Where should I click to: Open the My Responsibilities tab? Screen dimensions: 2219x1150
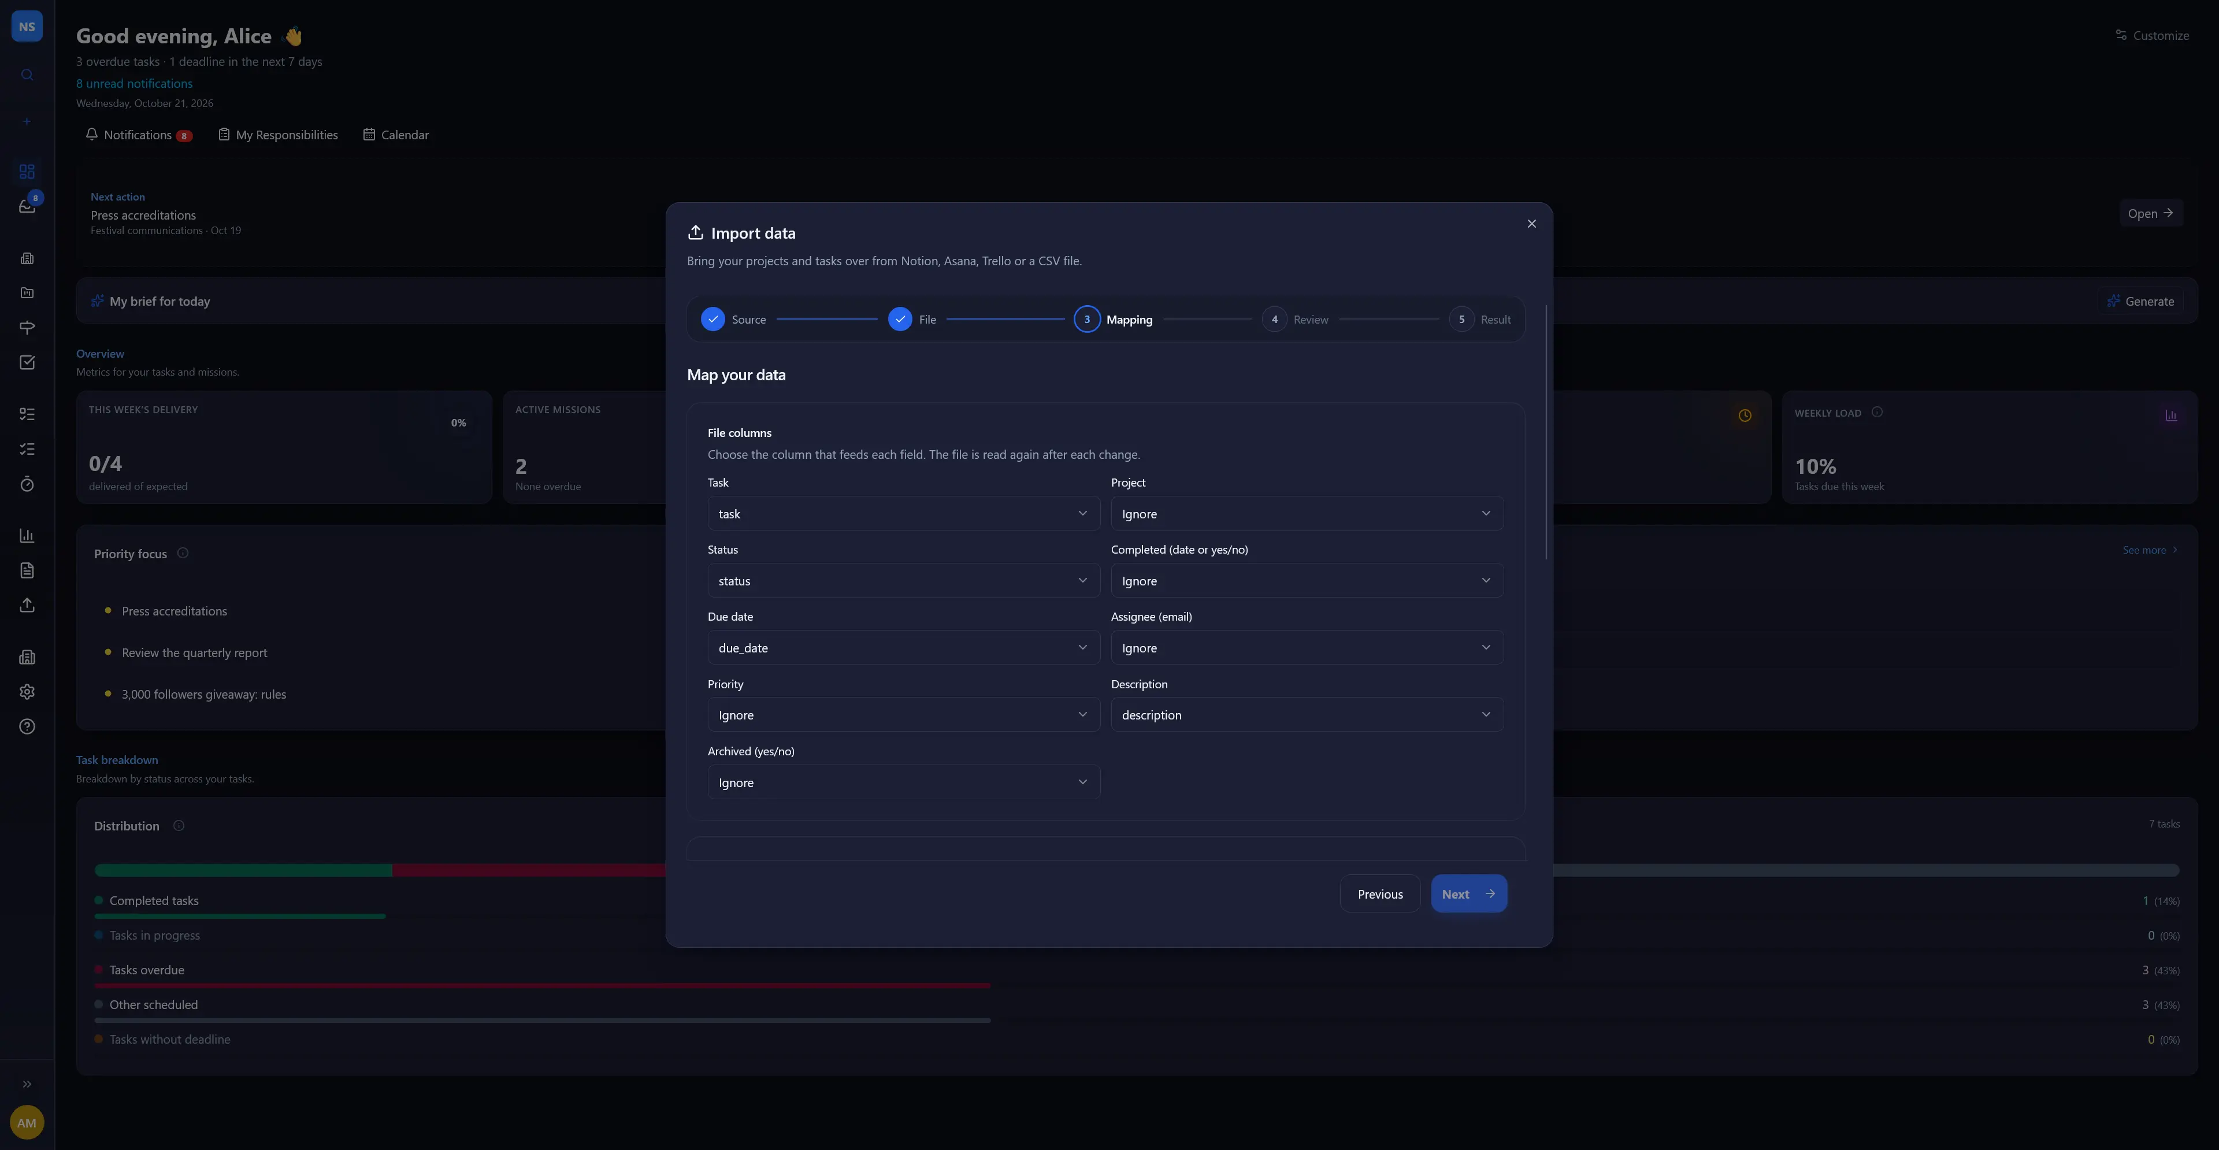tap(277, 135)
